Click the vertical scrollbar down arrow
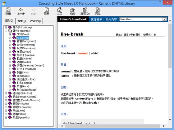 pos(170,119)
